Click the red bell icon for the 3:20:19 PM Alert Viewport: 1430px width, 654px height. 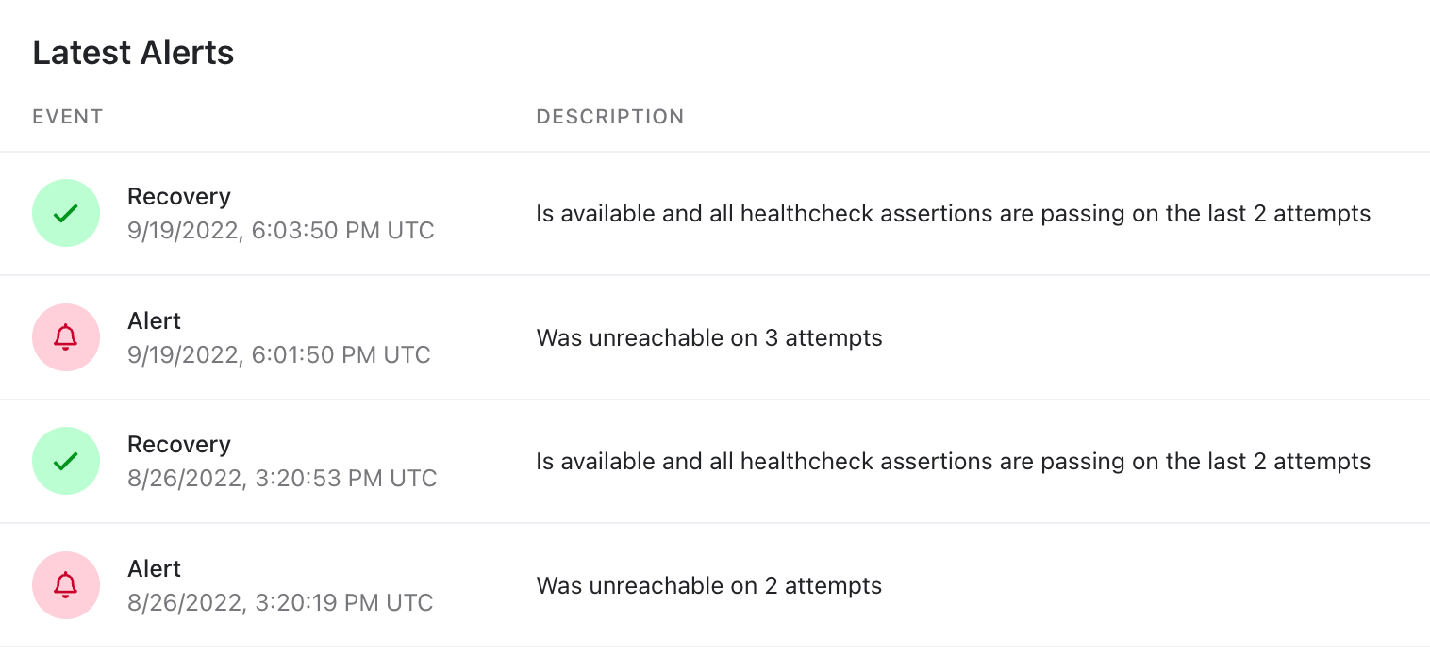[66, 585]
